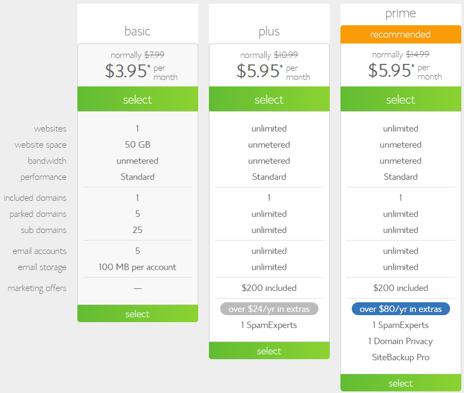Click the prime plan bottom select button
The width and height of the screenshot is (464, 393).
tap(401, 383)
